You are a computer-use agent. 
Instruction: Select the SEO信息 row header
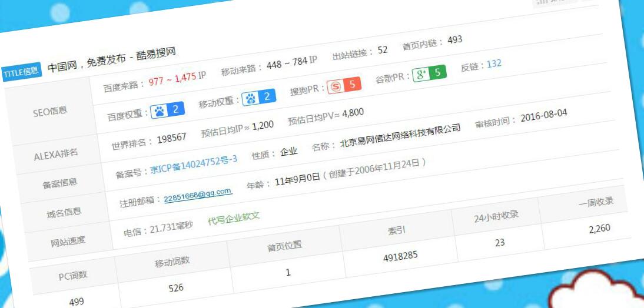tap(49, 111)
